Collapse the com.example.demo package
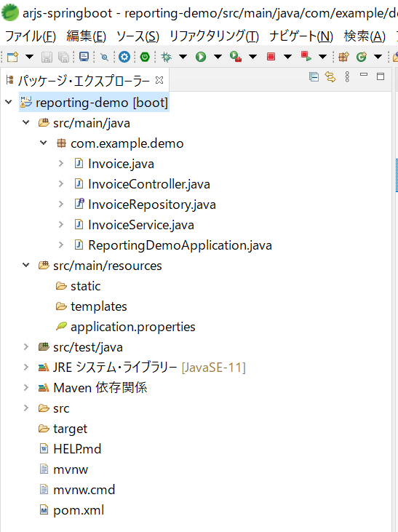Screen dimensions: 398x532 click(44, 143)
